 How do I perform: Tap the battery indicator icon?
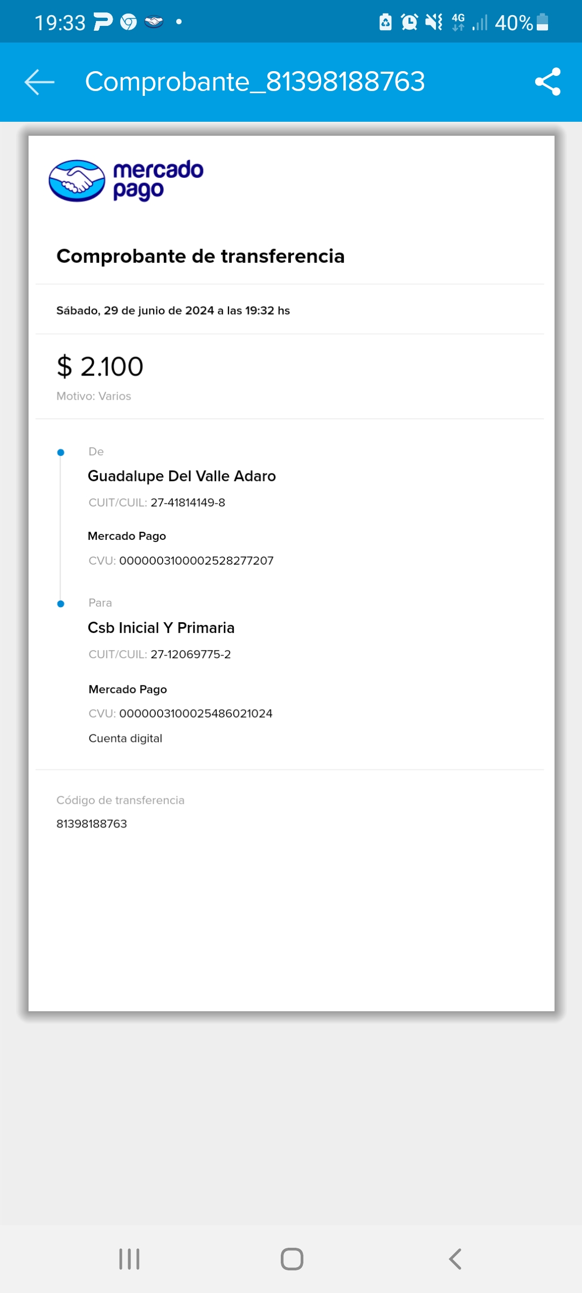coord(543,22)
